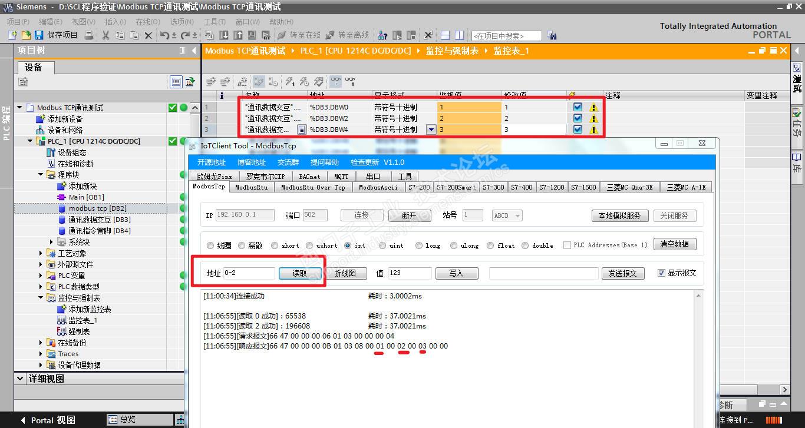805x428 pixels.
Task: Click the open project icon in the TIA toolbar
Action: (26, 35)
